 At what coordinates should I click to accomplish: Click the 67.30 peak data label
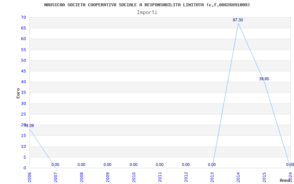point(238,20)
